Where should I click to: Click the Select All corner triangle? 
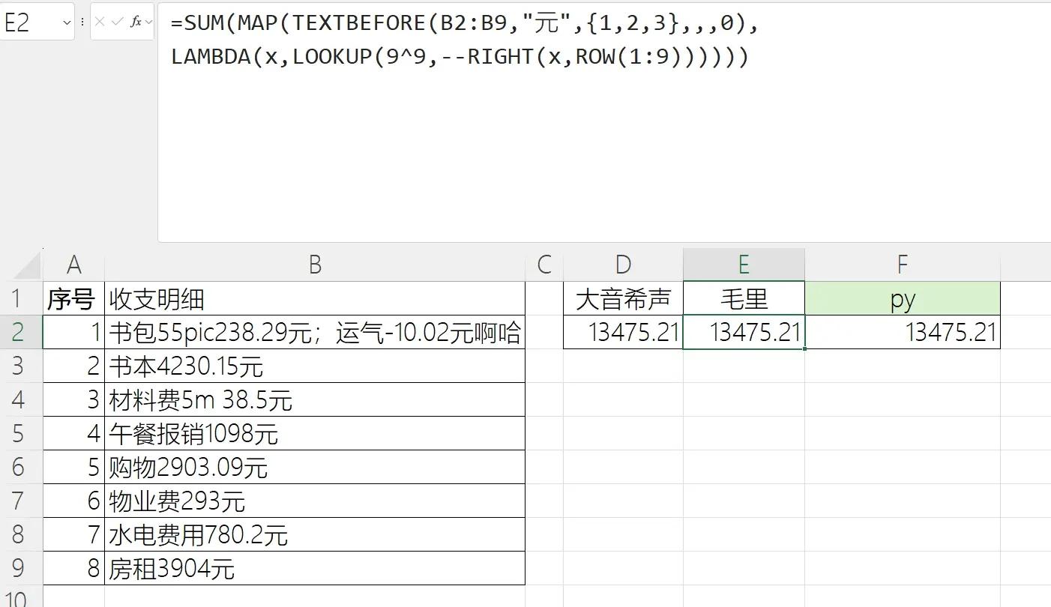click(28, 265)
